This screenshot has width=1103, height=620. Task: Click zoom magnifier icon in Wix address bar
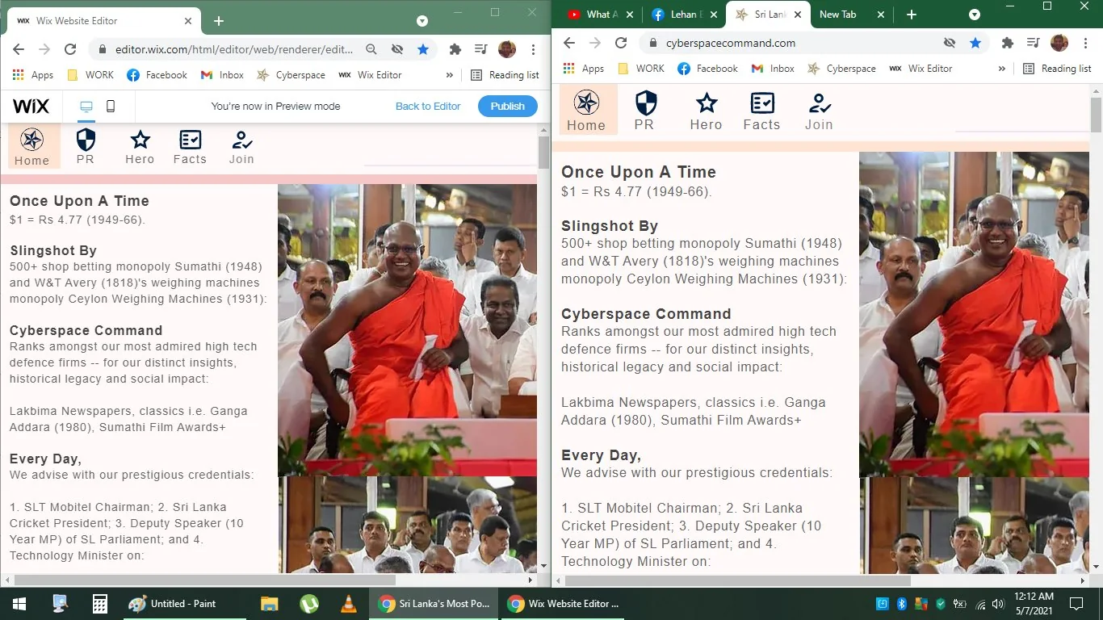point(371,49)
